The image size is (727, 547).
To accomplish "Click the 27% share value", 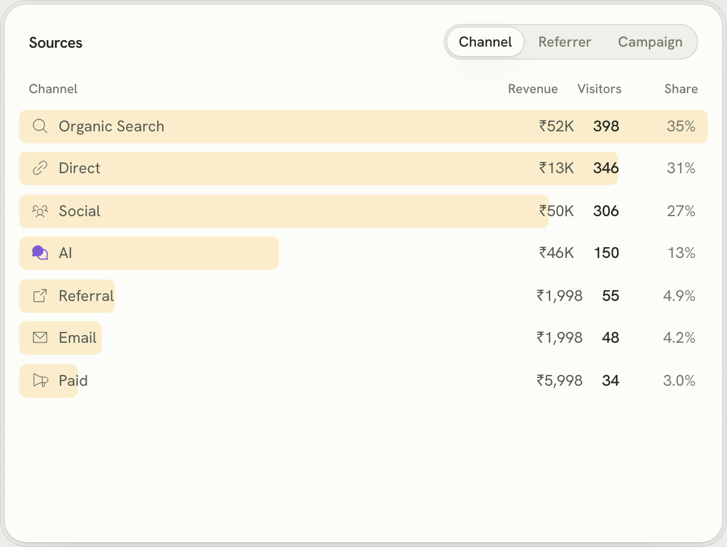I will click(x=681, y=211).
